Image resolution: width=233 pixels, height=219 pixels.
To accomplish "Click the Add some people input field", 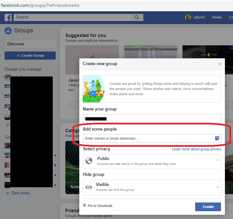I will 149,138.
